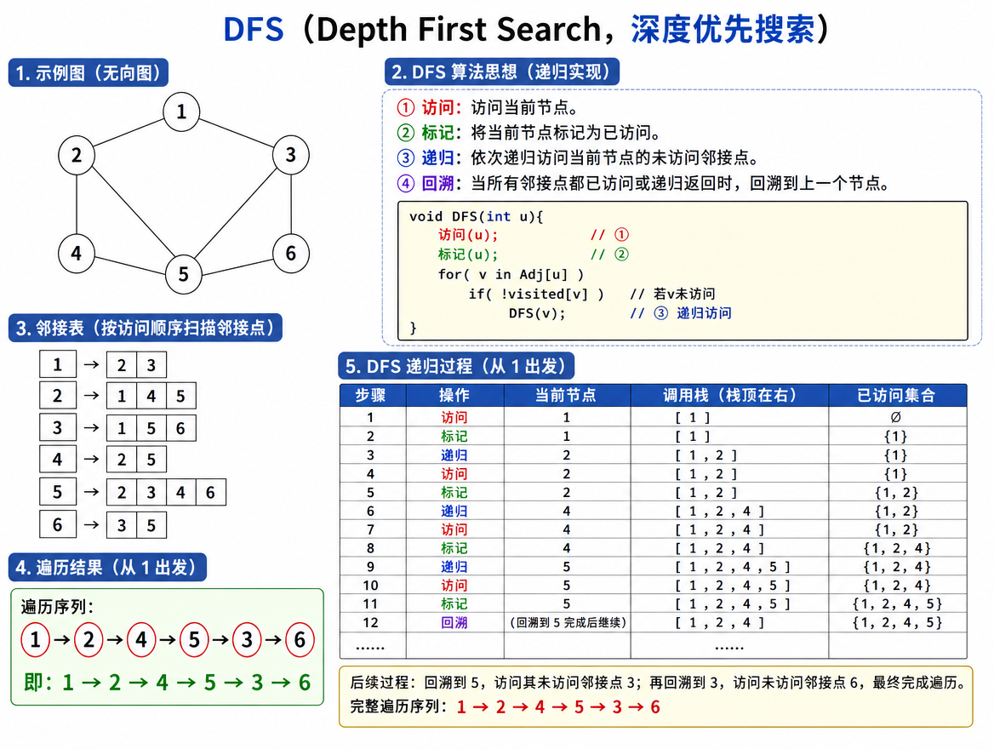Click the "// ③ 递归访问" code comment

pos(680,312)
